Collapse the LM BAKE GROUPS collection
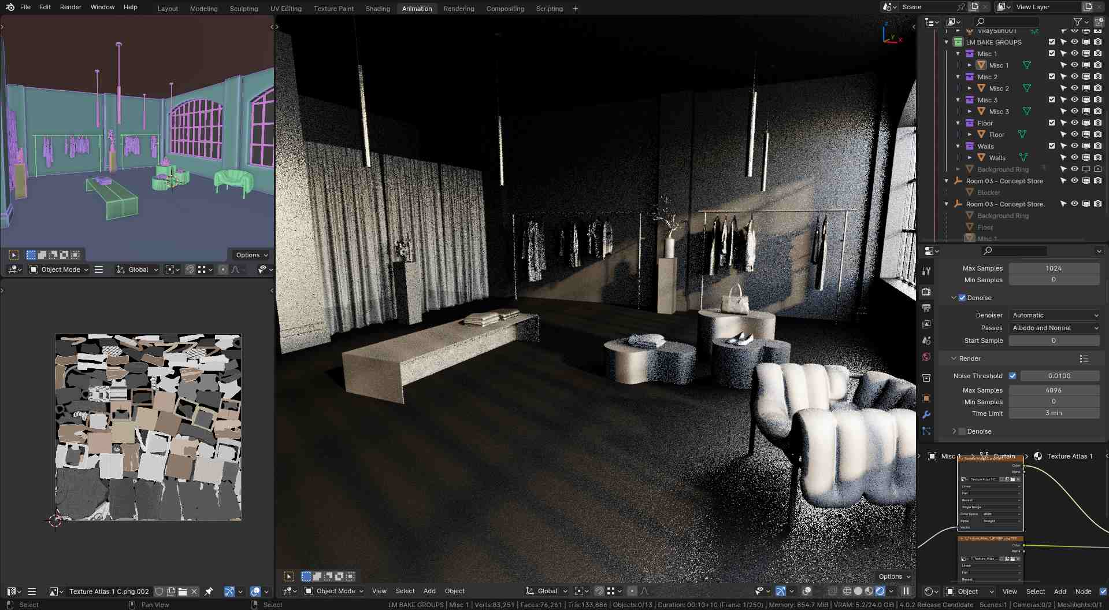Viewport: 1109px width, 610px height. point(947,42)
